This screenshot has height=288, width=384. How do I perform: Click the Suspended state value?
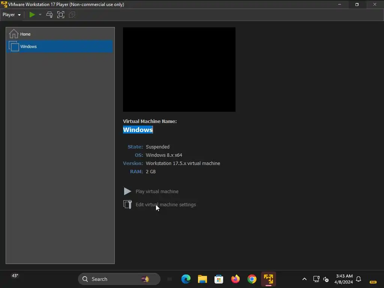(158, 147)
